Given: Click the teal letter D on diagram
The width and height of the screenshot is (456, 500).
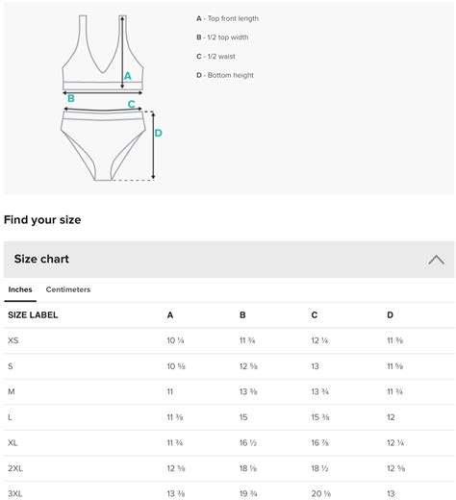Looking at the screenshot, I should click(158, 133).
